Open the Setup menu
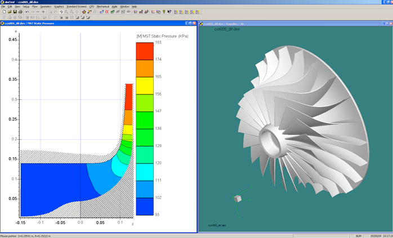This screenshot has height=238, width=393. coord(26,7)
